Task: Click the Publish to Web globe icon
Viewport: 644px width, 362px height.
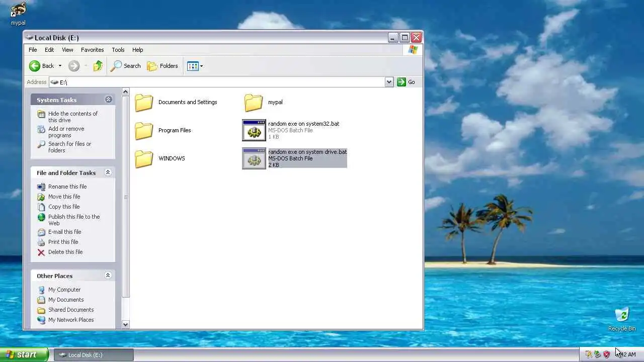Action: pos(41,217)
